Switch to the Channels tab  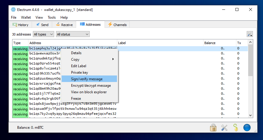(x=117, y=25)
